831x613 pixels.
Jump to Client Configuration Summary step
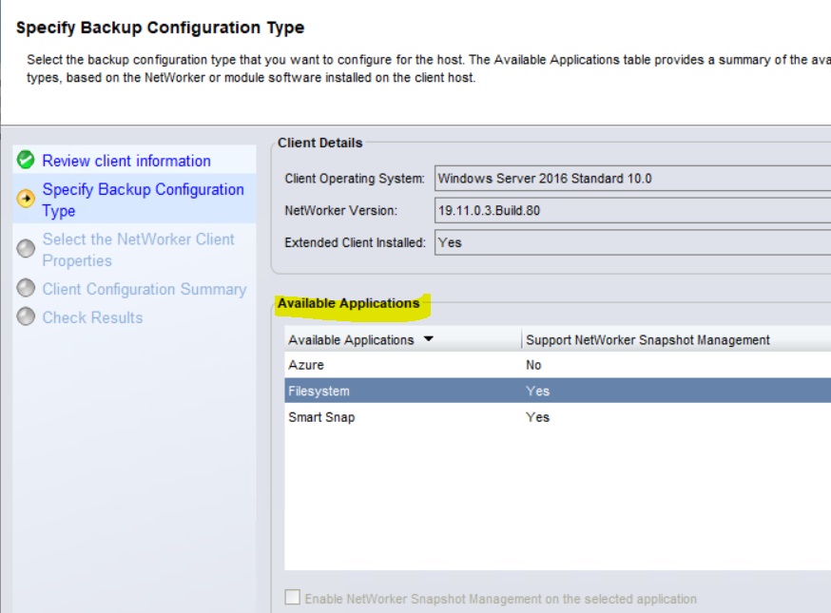point(144,289)
